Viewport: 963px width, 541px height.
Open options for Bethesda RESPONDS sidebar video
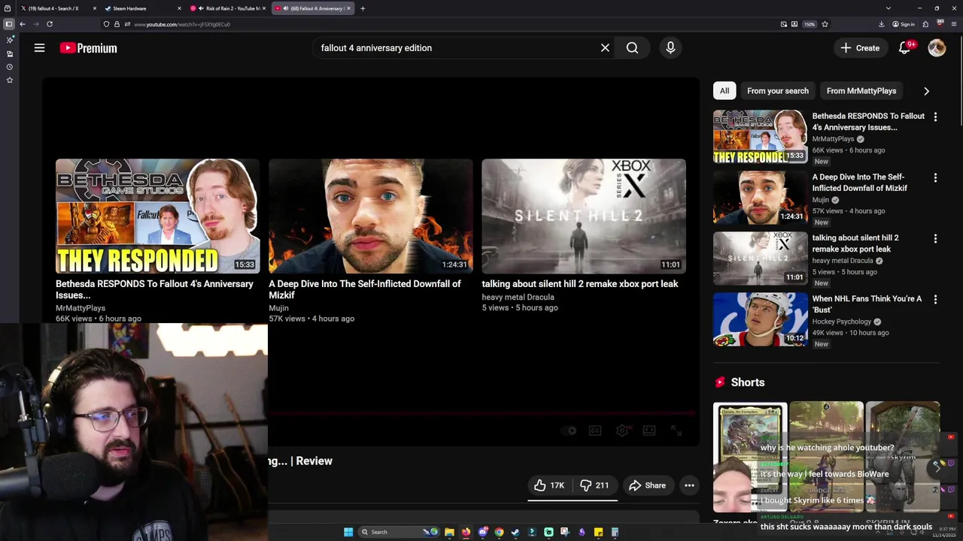click(935, 117)
